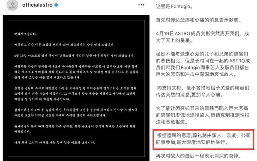
Task: Click the Korean closing line '다시 한번 고인의'
Action: (54, 142)
